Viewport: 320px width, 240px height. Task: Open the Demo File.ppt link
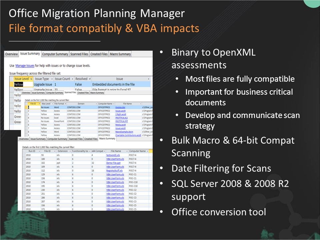tap(113, 163)
